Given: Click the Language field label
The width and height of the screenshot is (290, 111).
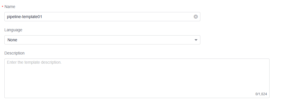Looking at the screenshot, I should coord(13,30).
